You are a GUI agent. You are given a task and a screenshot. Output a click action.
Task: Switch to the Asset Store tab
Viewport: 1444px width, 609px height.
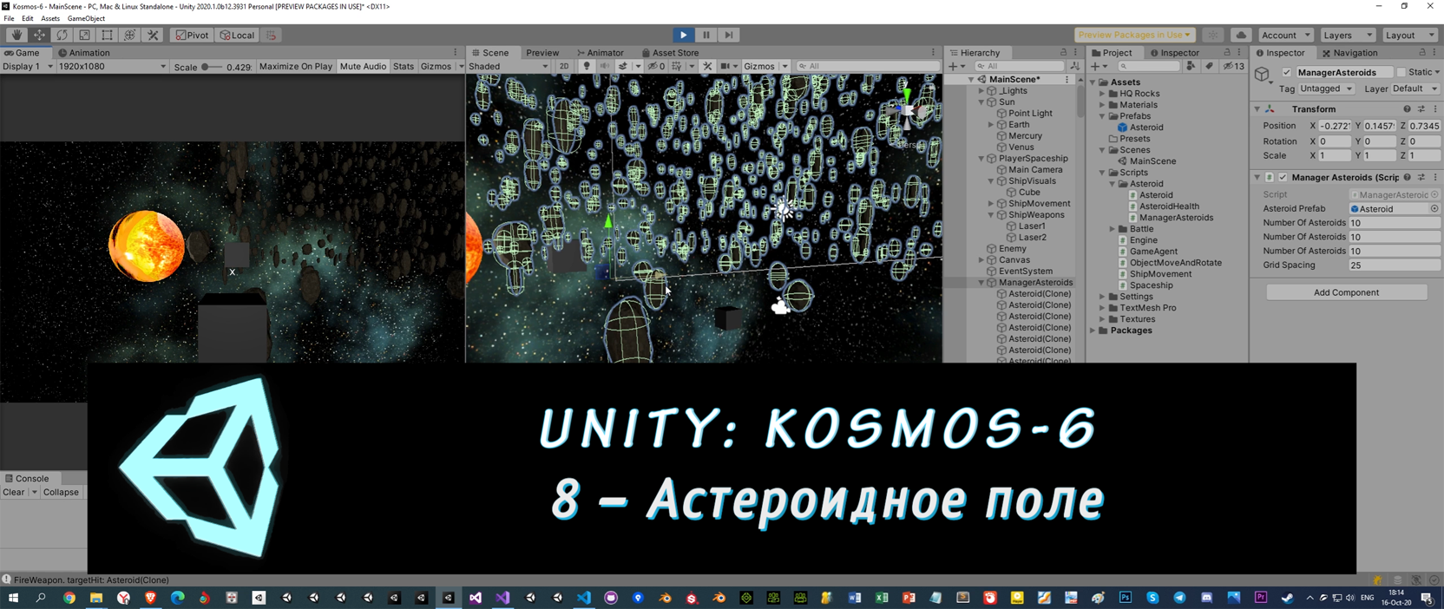click(670, 53)
